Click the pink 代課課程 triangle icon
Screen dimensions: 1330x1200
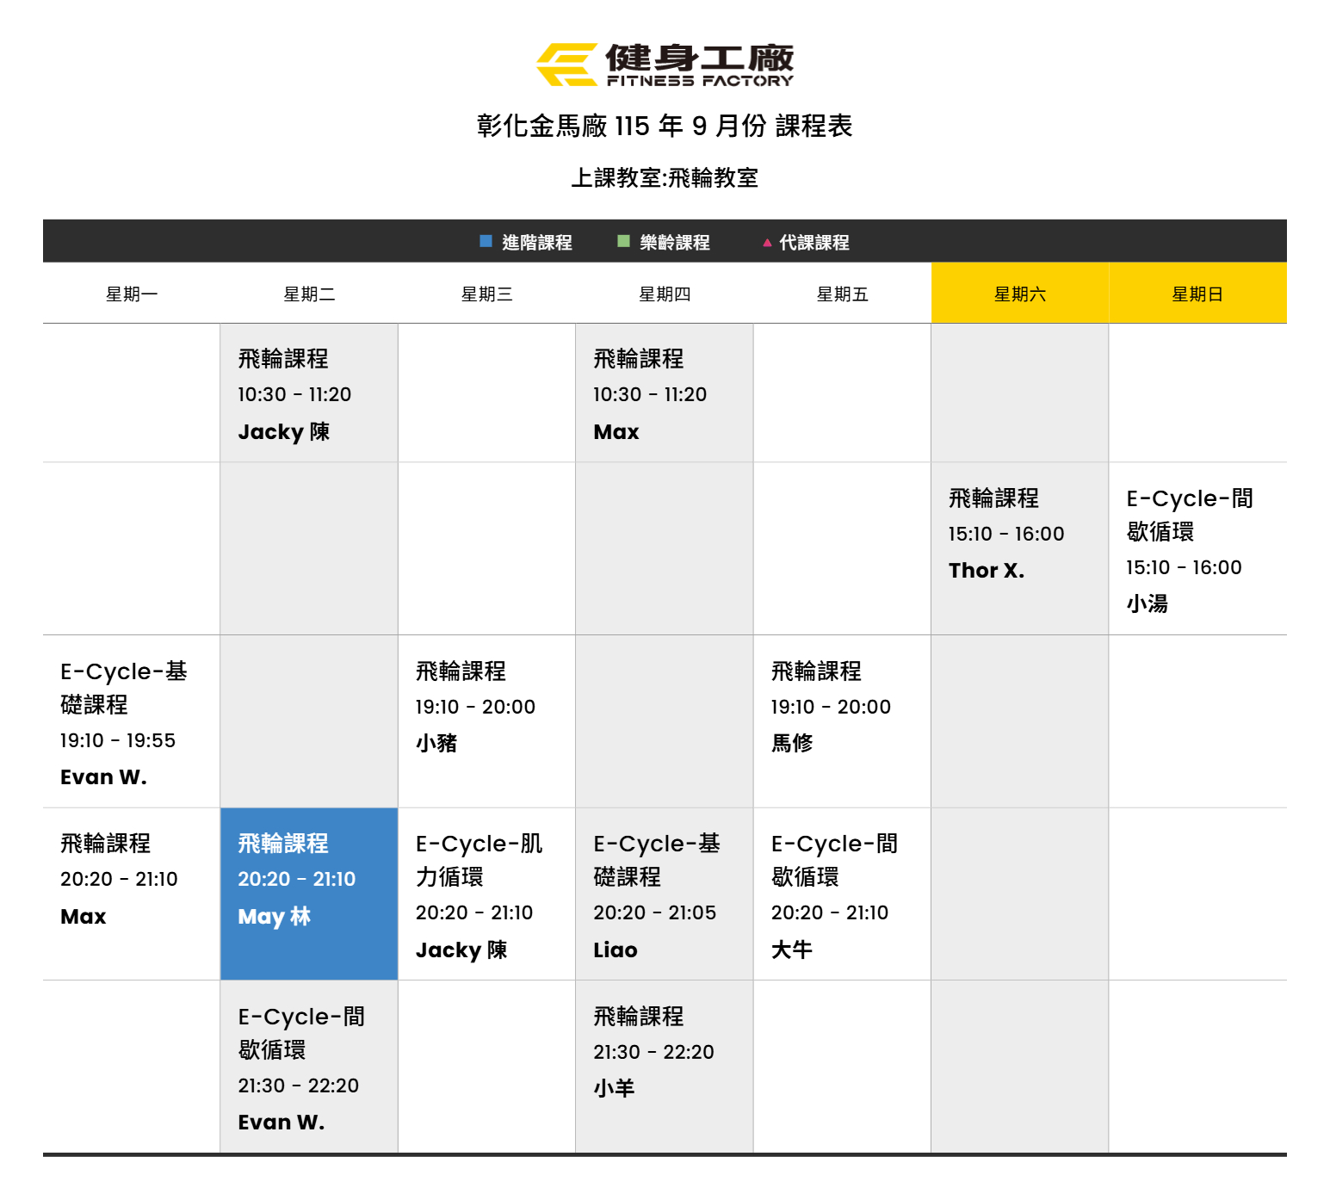coord(767,243)
